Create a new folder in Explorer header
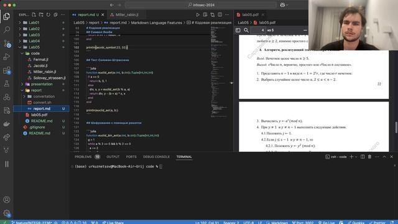Screen dimensions: 398x224 (x=41, y=15)
